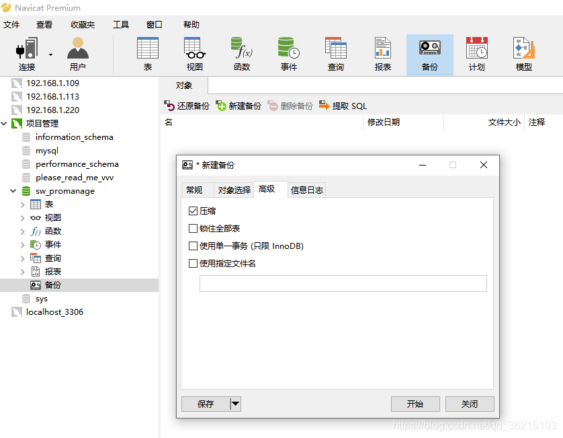The height and width of the screenshot is (438, 563).
Task: Select the localhost_3306 connection
Action: [54, 312]
